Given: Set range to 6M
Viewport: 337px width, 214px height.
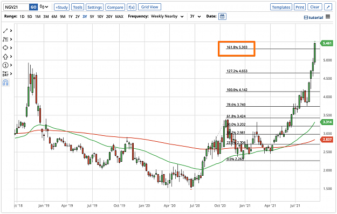Looking at the screenshot, I should [54, 17].
